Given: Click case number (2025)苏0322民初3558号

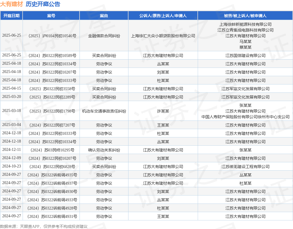Looking at the screenshot, I should (x=52, y=89).
